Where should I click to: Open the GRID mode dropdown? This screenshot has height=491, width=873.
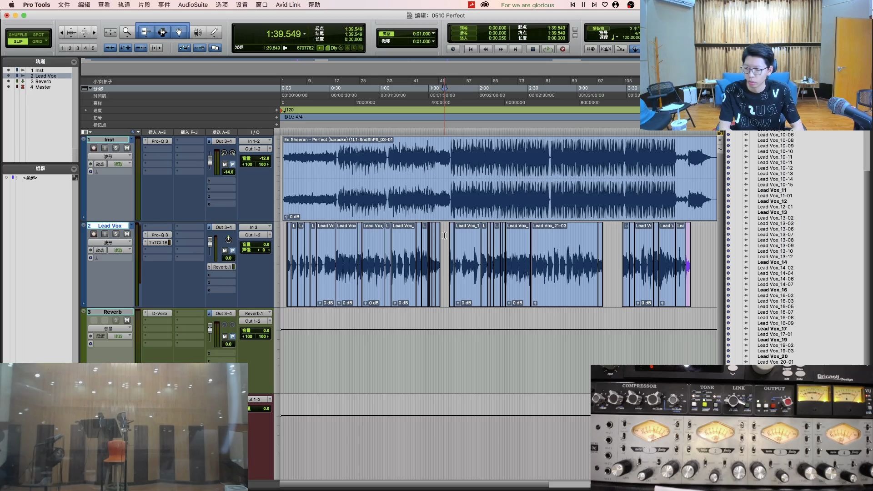46,41
